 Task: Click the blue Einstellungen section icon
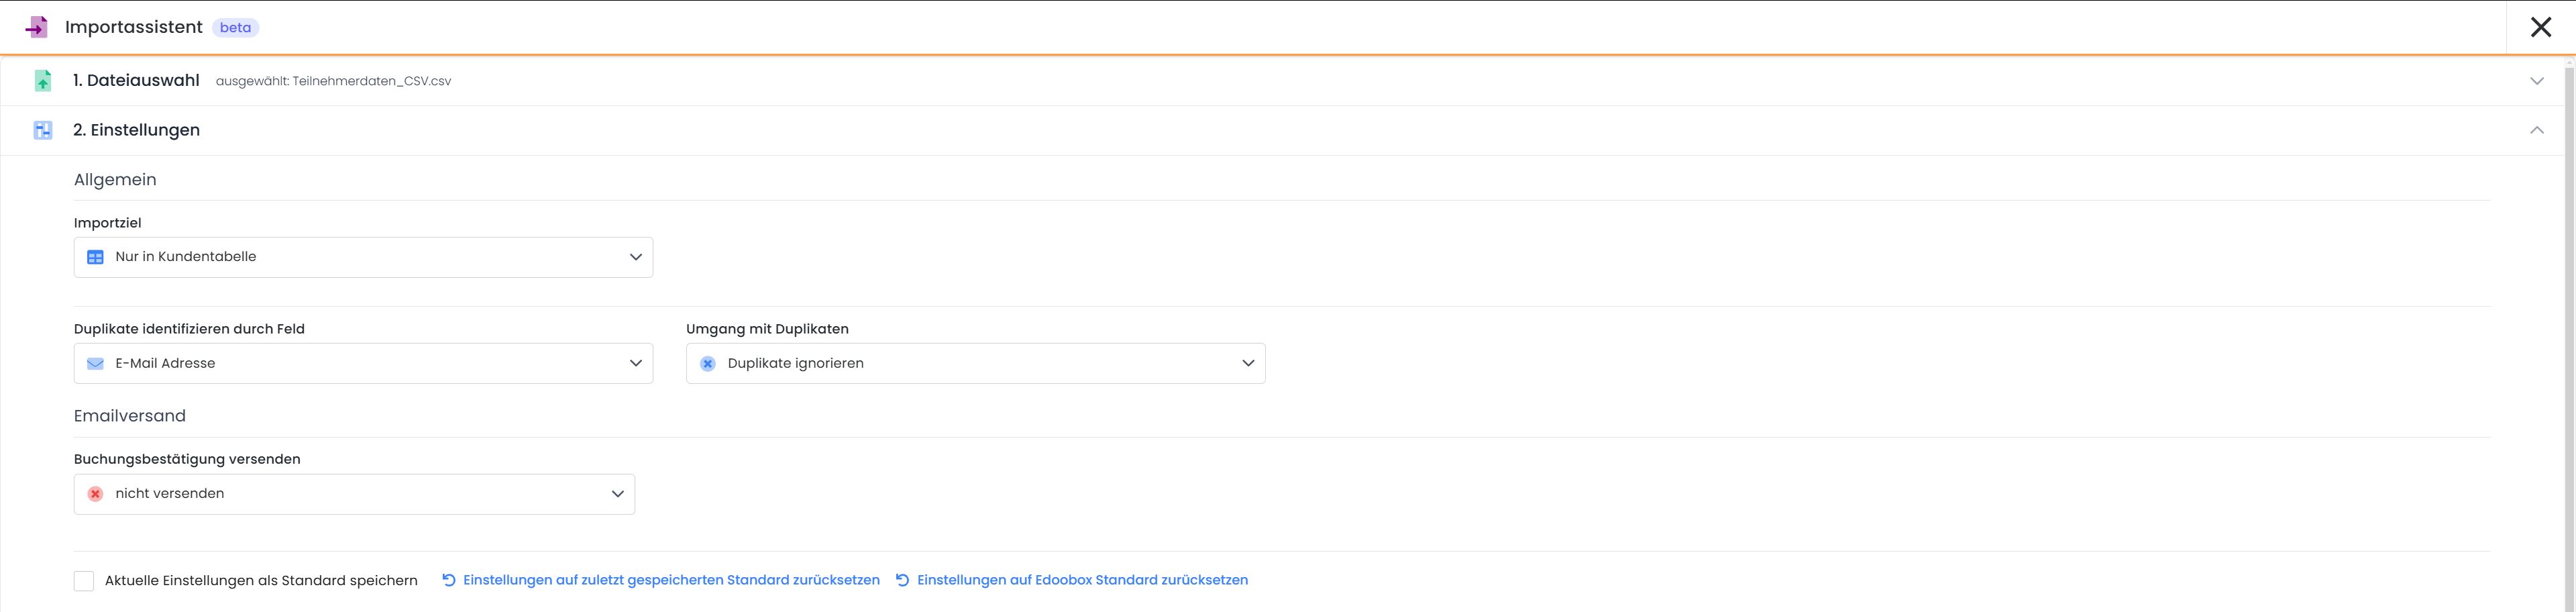(43, 130)
